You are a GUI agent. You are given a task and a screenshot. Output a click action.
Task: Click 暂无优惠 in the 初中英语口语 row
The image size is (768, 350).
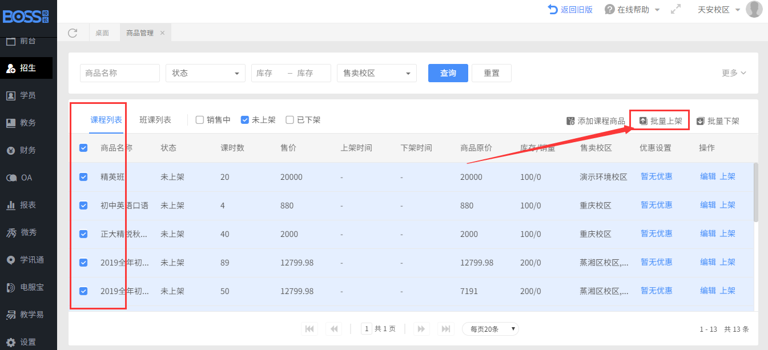[x=657, y=205]
